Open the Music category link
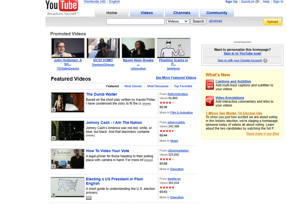 coord(174,141)
